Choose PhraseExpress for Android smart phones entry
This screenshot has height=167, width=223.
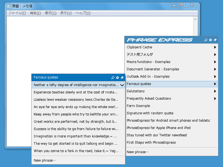click(171, 121)
